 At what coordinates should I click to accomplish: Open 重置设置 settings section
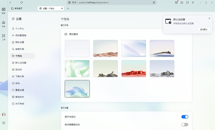pos(23,90)
